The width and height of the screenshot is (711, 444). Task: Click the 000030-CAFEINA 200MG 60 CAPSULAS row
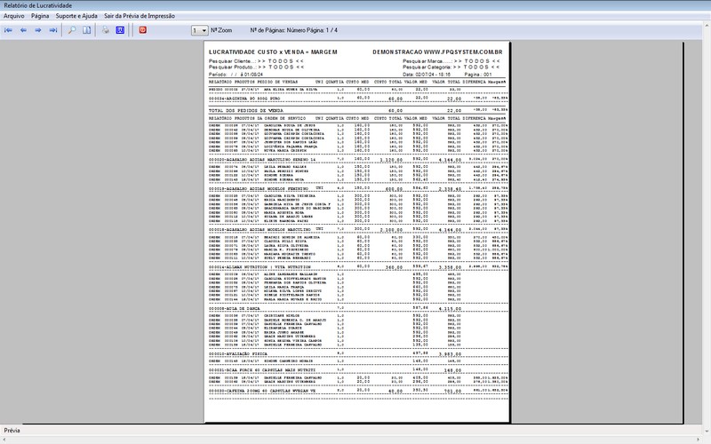[358, 391]
